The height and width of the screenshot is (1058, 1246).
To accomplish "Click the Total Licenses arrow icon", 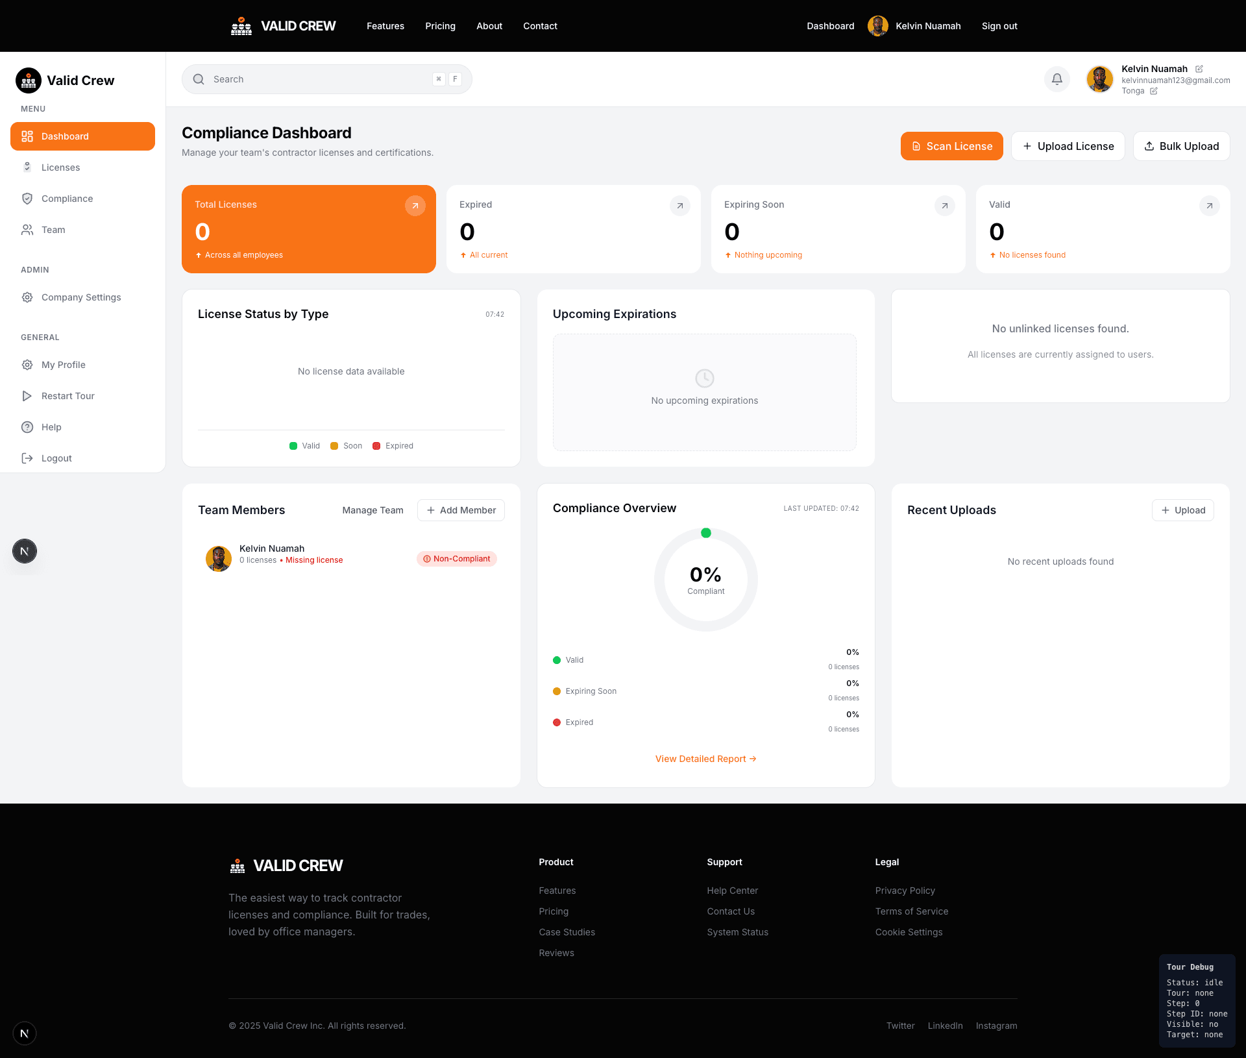I will (415, 205).
